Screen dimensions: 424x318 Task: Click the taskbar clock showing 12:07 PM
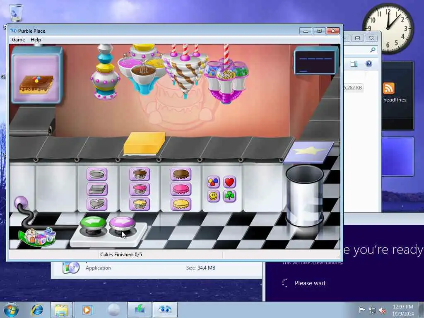point(403,310)
